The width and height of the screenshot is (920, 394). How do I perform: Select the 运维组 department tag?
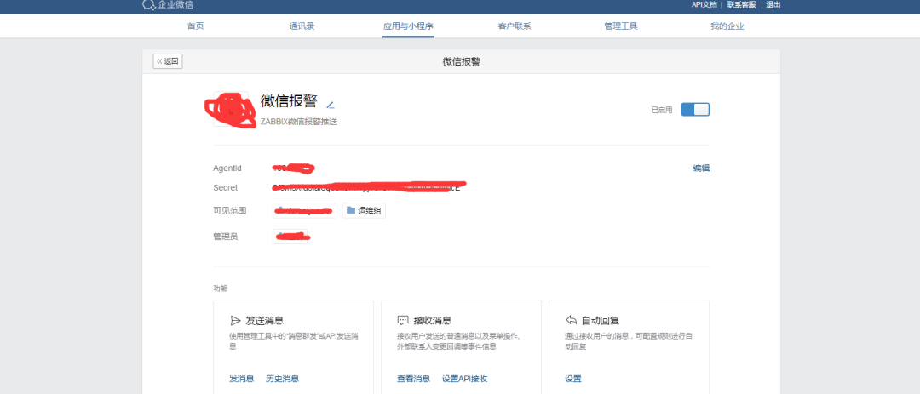364,210
